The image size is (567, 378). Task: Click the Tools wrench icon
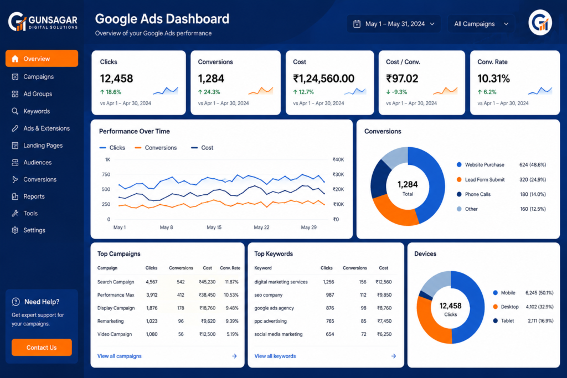coord(15,213)
